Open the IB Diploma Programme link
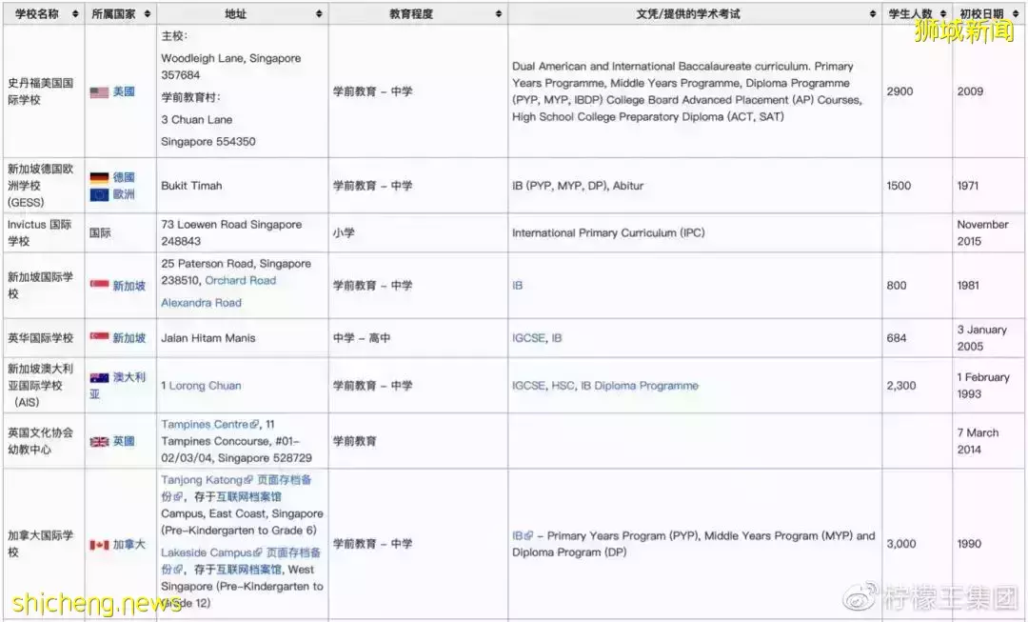 pos(640,386)
